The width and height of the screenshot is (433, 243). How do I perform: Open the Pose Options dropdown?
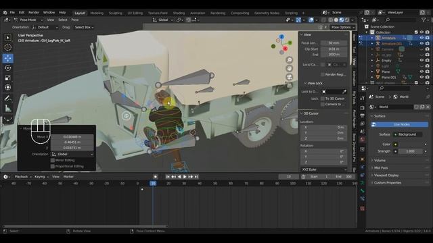[x=343, y=27]
